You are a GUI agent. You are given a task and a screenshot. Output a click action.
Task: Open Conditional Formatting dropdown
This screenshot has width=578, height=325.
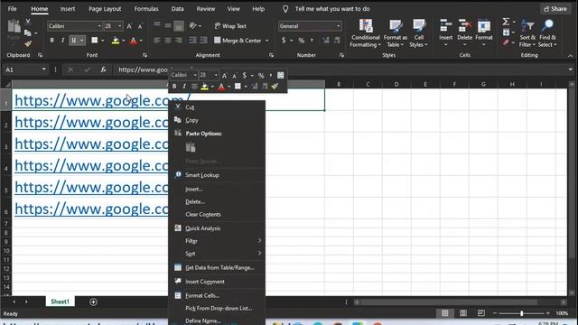pyautogui.click(x=365, y=33)
